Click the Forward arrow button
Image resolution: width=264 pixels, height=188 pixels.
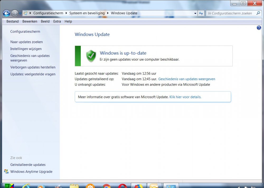(x=15, y=13)
